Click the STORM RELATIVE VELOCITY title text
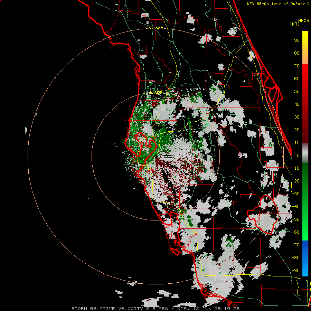Screen dimensions: 311x311 coord(107,309)
